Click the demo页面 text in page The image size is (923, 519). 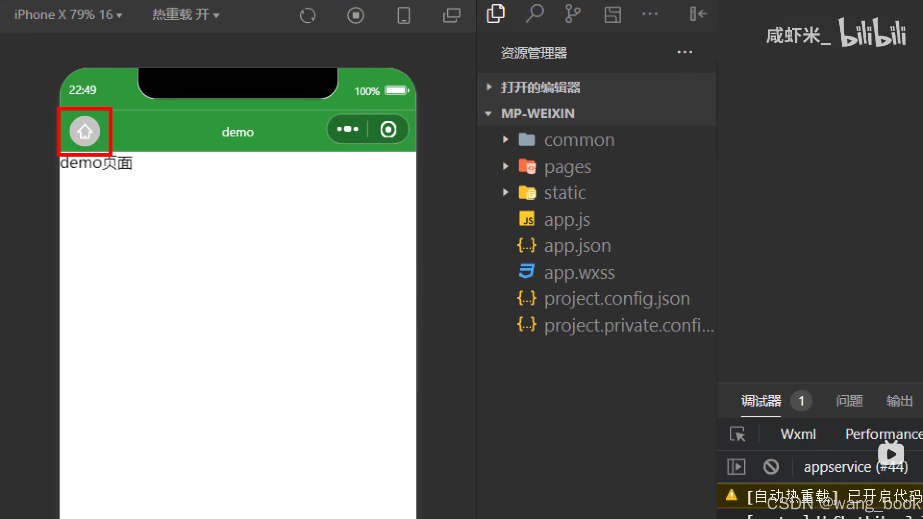(x=96, y=163)
